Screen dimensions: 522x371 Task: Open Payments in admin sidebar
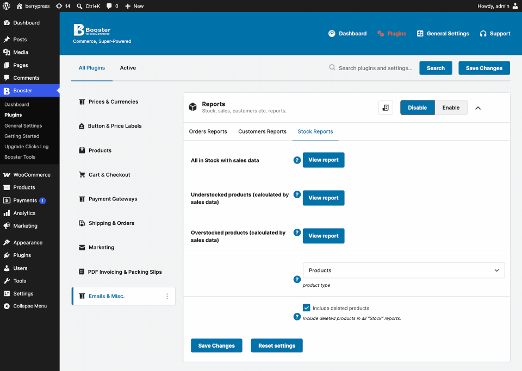[29, 200]
